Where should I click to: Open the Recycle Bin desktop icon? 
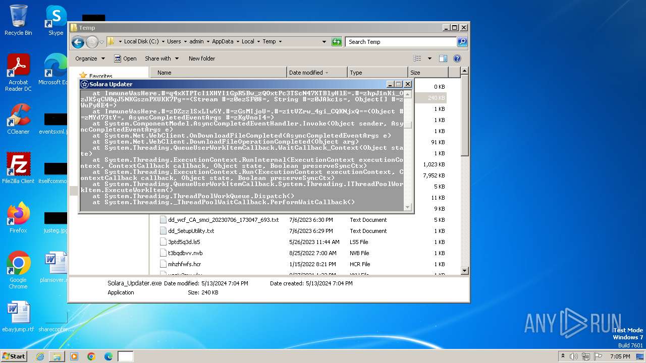(18, 20)
